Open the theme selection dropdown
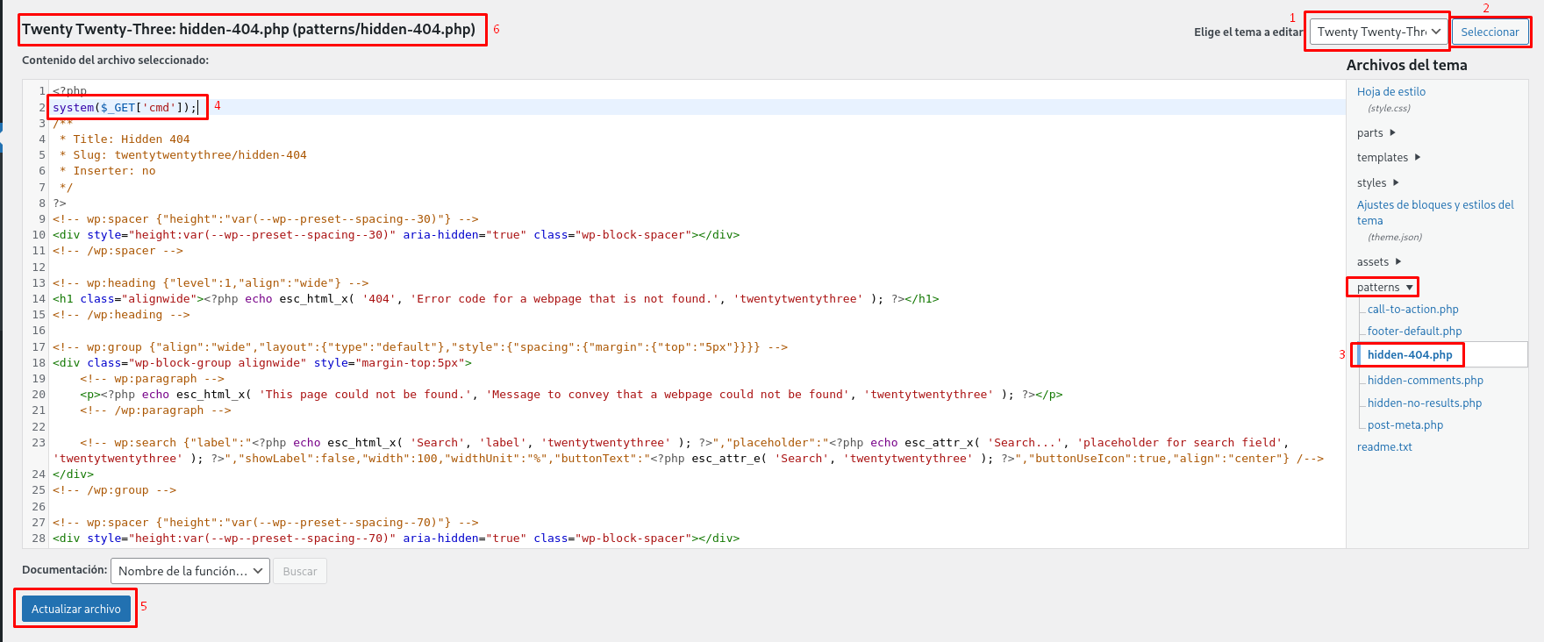 click(1378, 32)
